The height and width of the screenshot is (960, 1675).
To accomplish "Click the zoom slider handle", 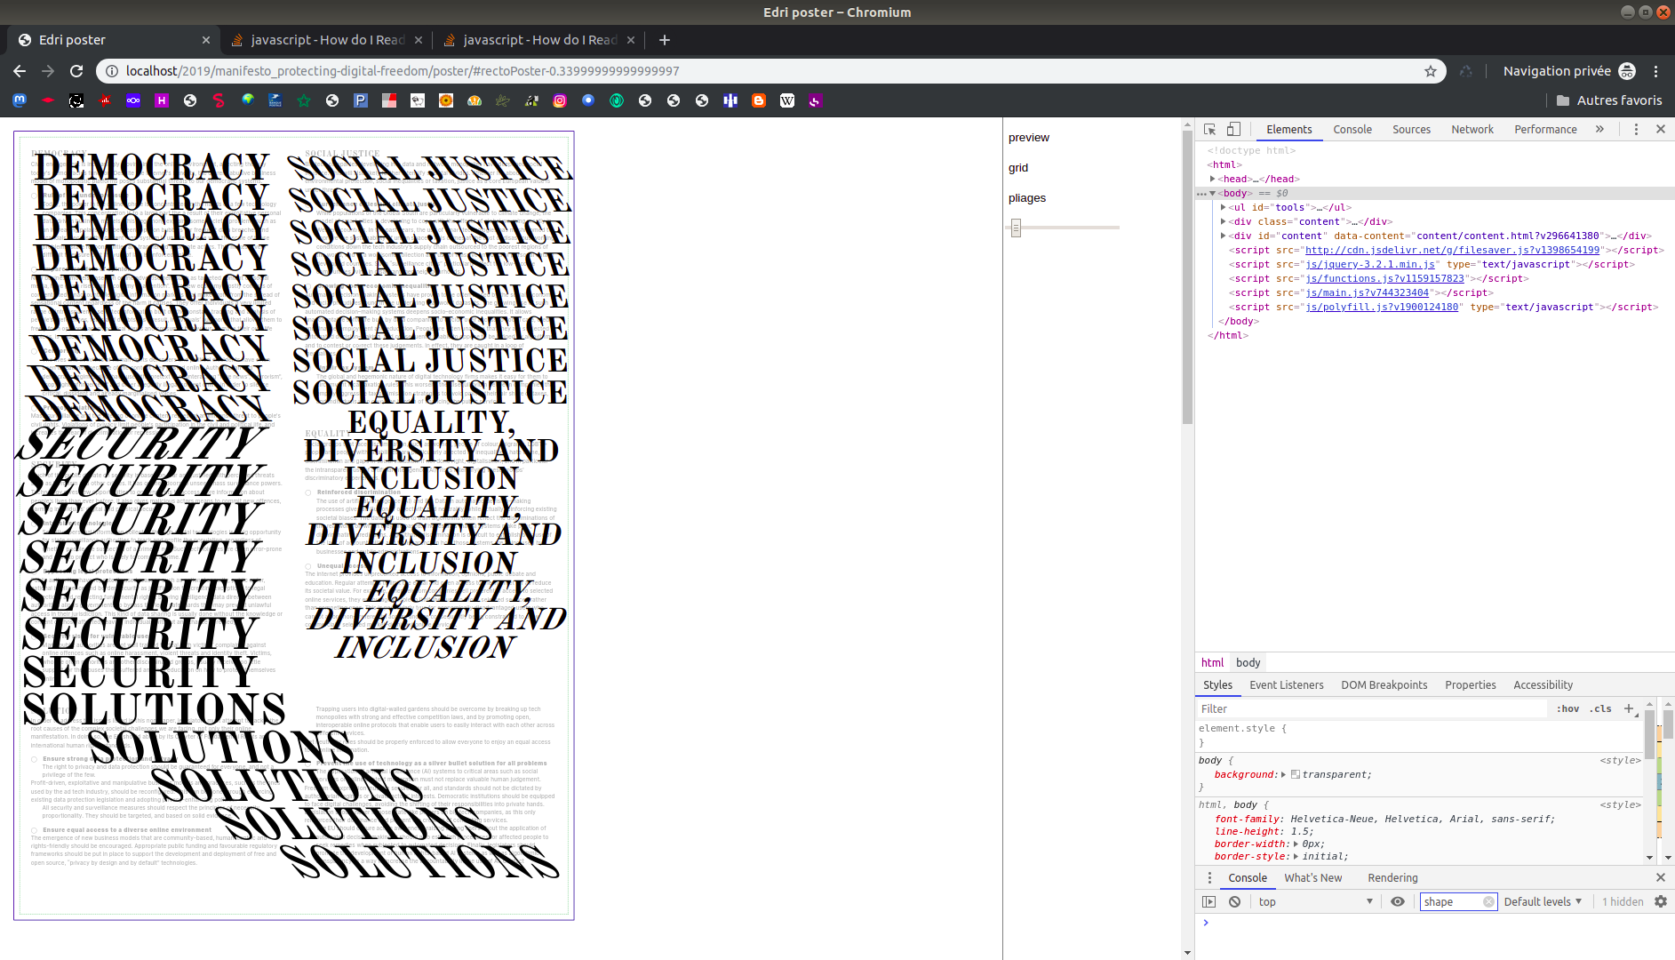I will (1016, 228).
